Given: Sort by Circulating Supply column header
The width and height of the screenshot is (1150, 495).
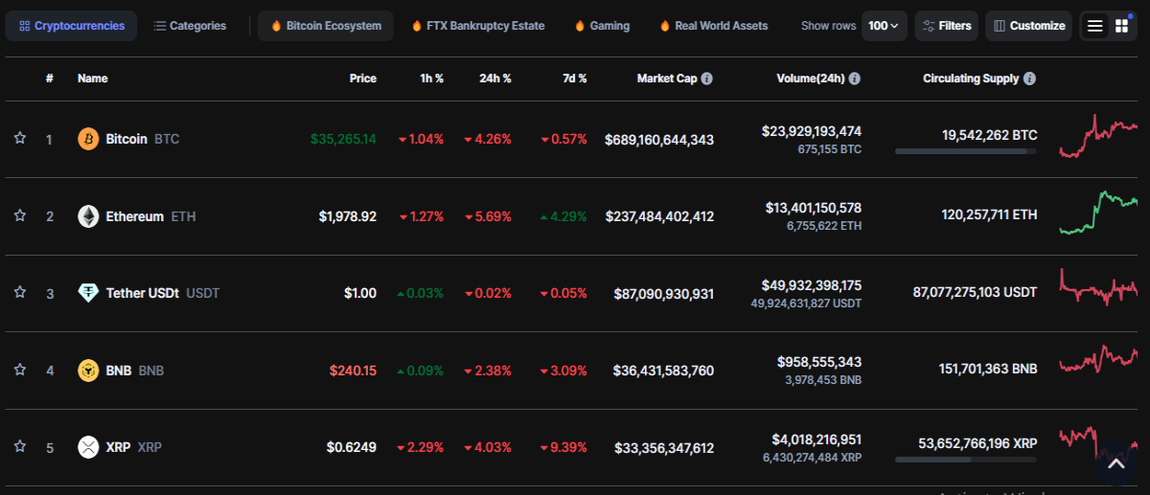Looking at the screenshot, I should pyautogui.click(x=971, y=79).
